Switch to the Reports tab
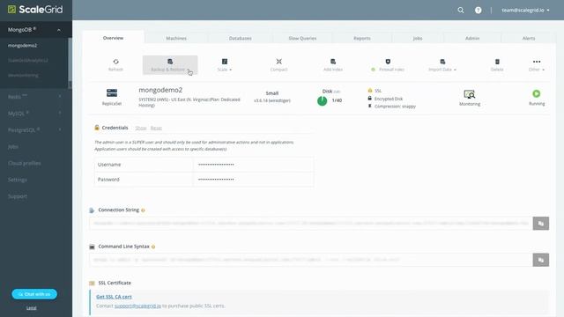Viewport: 564px width, 317px height. pos(362,38)
